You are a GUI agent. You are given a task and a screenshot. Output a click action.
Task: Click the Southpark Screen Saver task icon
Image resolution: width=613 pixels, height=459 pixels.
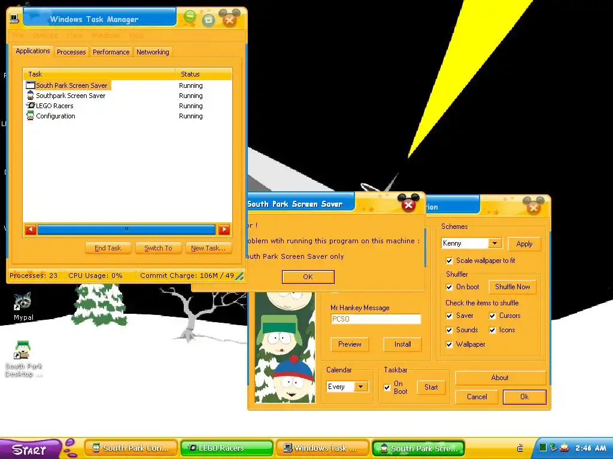point(31,95)
